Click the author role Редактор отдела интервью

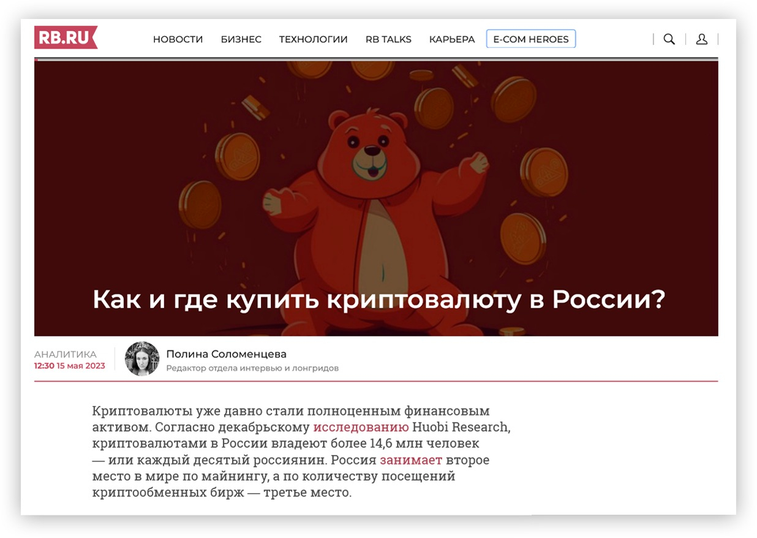tap(252, 368)
